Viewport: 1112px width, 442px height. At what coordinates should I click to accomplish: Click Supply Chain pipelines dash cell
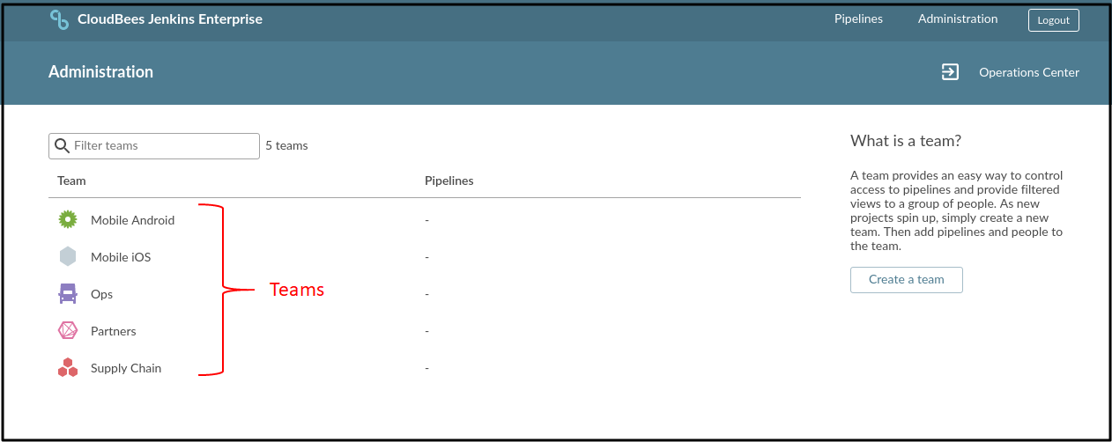point(426,368)
